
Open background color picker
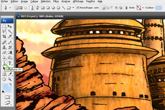10,91
